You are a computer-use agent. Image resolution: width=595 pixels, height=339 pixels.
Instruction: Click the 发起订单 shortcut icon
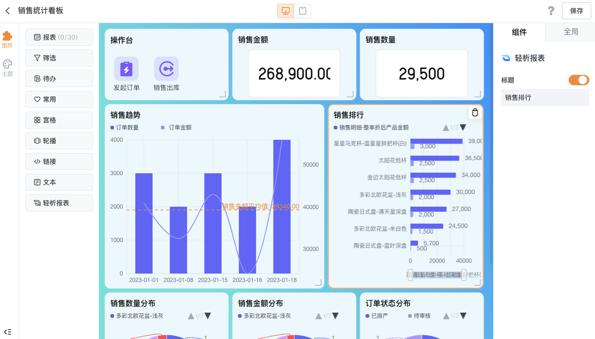click(126, 69)
